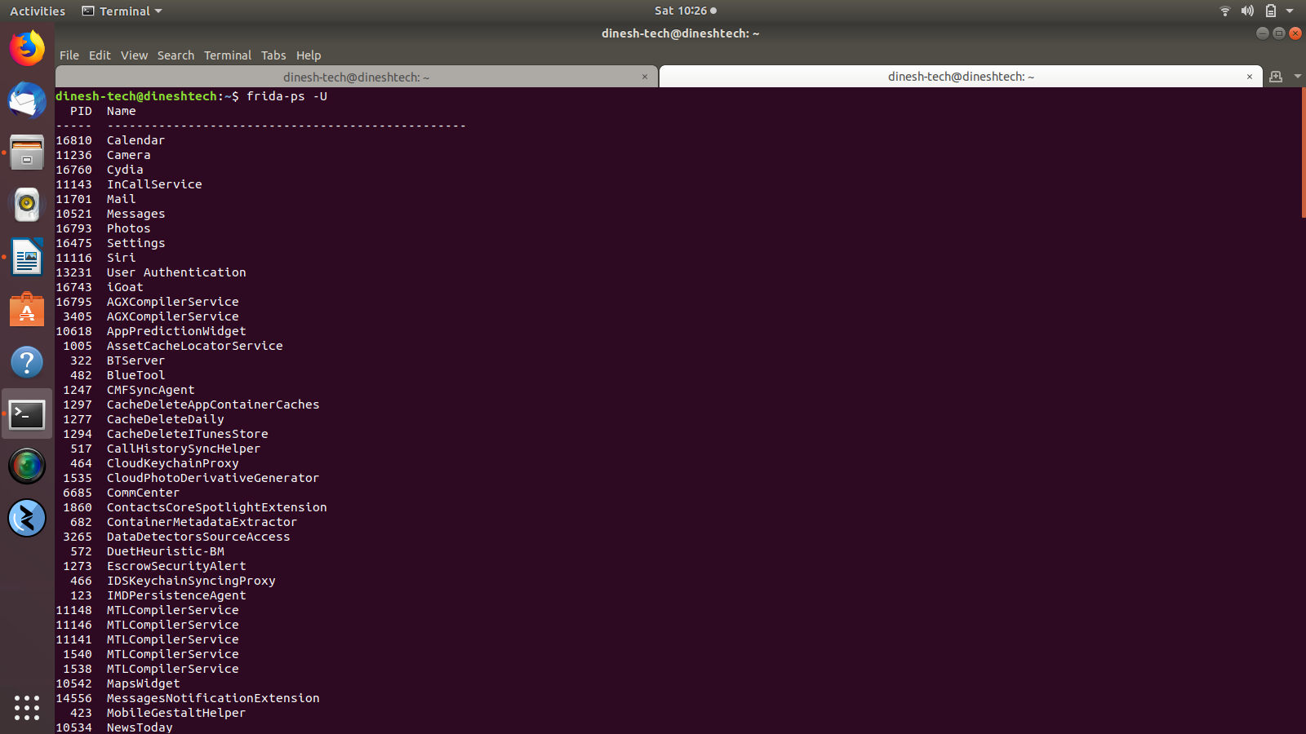Click the terminal vertical scrollbar handle

pyautogui.click(x=1304, y=153)
